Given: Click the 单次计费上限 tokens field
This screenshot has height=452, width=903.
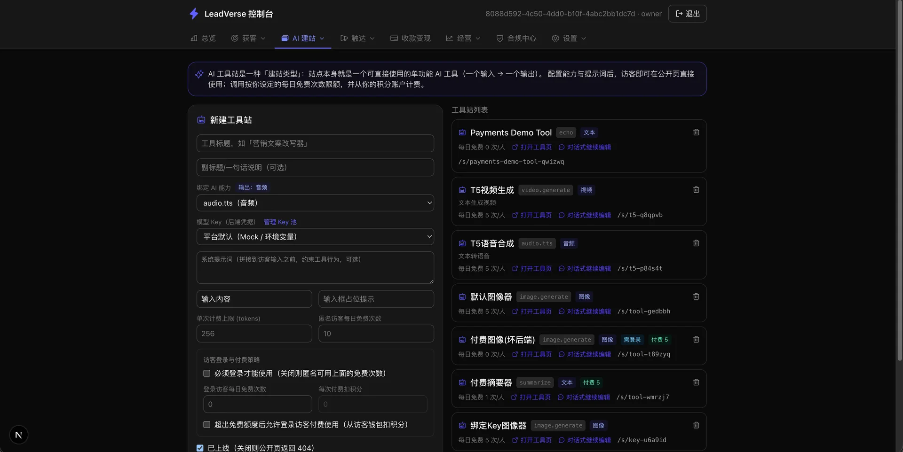Looking at the screenshot, I should click(254, 334).
